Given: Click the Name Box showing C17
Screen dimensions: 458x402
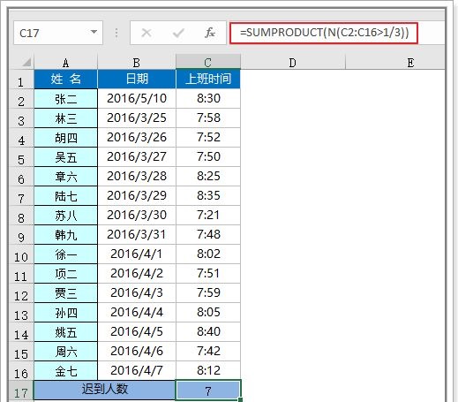Looking at the screenshot, I should [x=58, y=33].
